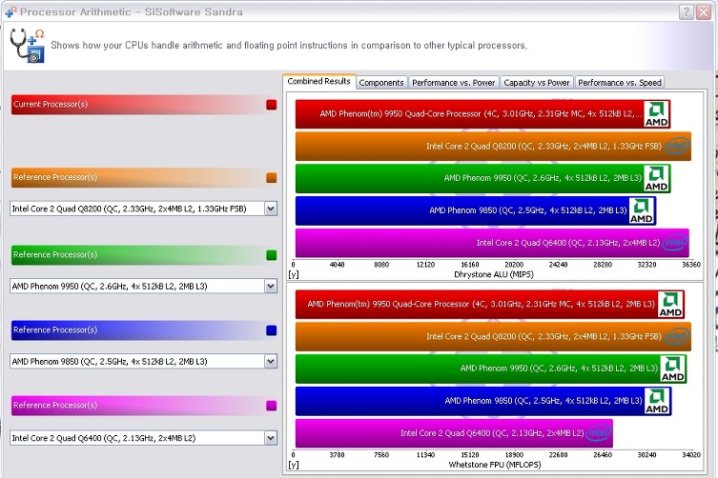718x478 pixels.
Task: Click the blue Phenom 9850 Whetstone bar
Action: pyautogui.click(x=483, y=401)
